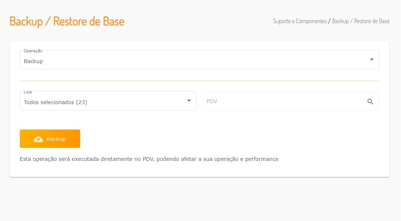Click the Backup text label on orange button
This screenshot has width=401, height=221.
[56, 139]
